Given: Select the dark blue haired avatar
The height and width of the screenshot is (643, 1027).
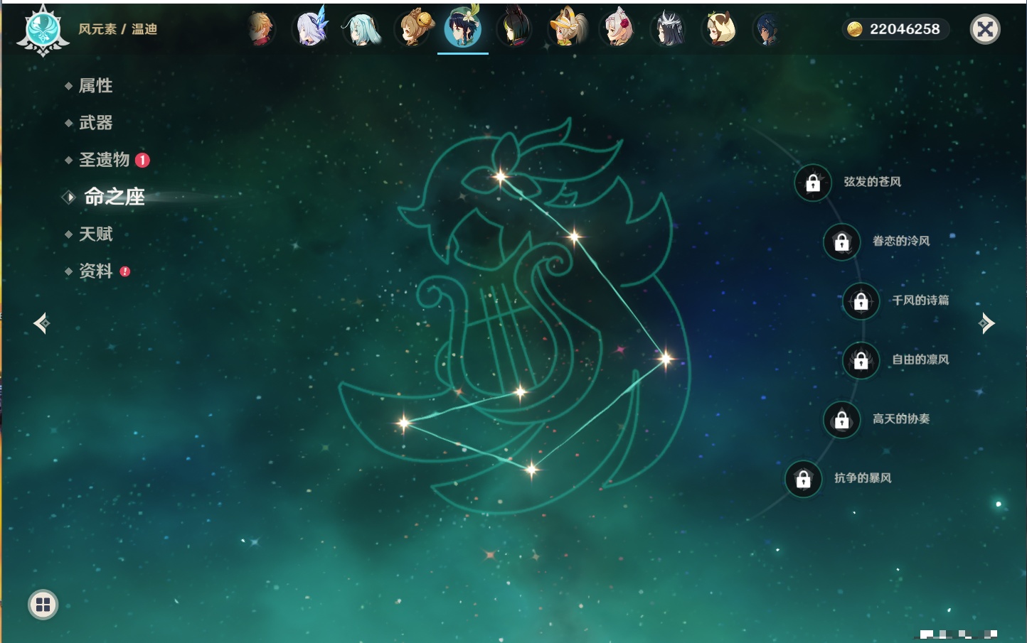Looking at the screenshot, I should (x=767, y=29).
